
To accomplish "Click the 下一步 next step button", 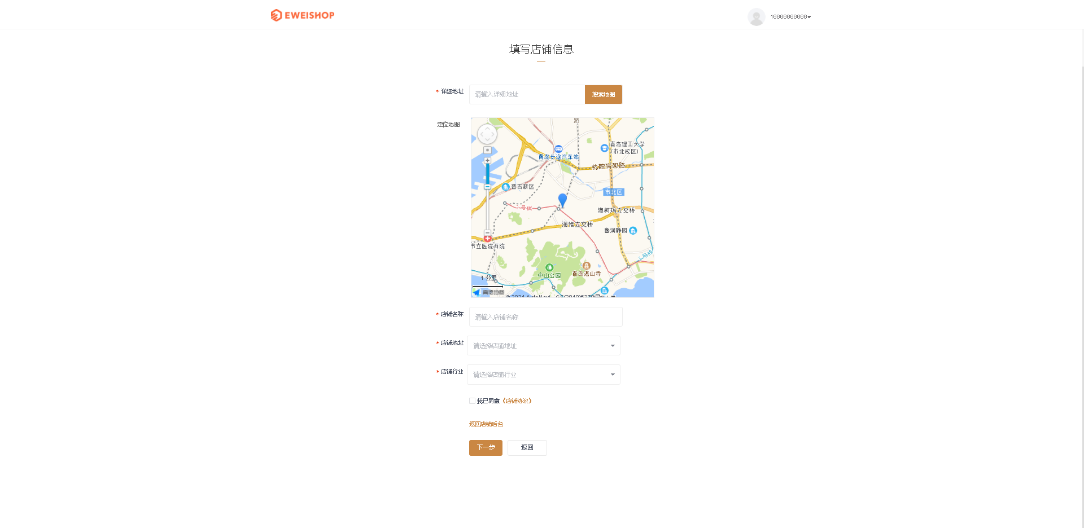I will tap(486, 448).
